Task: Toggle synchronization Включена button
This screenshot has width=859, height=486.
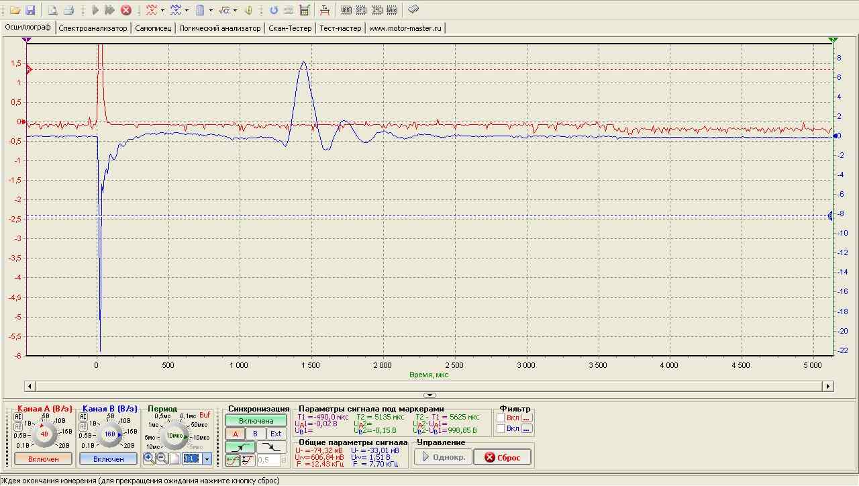Action: [x=256, y=421]
